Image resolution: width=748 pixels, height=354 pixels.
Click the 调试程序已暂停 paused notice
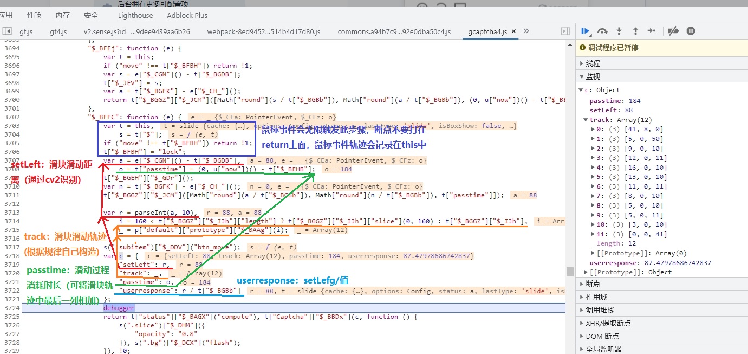coord(613,48)
